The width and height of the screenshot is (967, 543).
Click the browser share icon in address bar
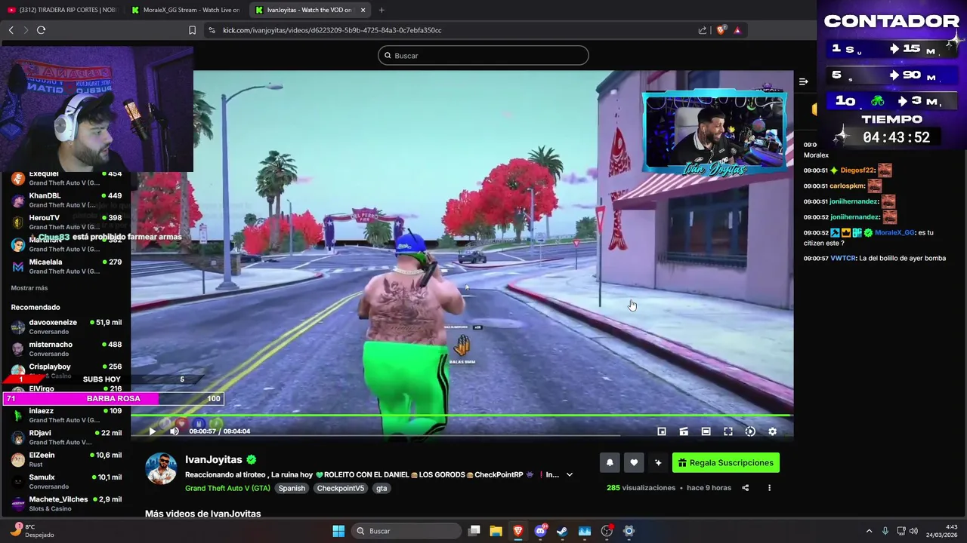click(703, 30)
